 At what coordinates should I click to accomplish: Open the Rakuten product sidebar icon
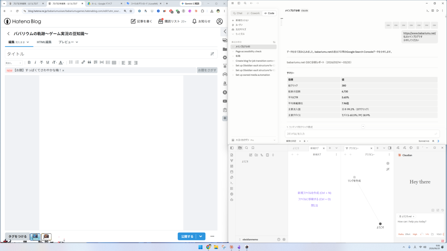225,92
